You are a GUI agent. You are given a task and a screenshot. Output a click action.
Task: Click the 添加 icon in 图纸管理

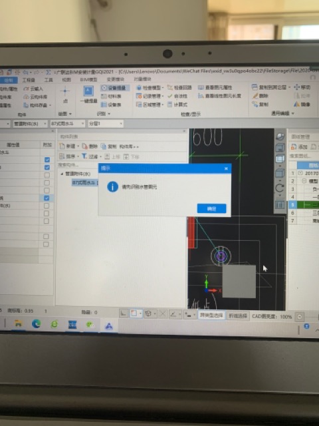tap(294, 147)
